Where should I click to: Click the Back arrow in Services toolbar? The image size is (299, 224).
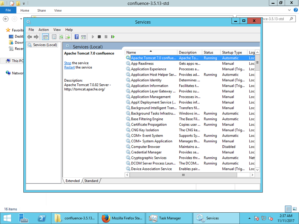coord(29,37)
